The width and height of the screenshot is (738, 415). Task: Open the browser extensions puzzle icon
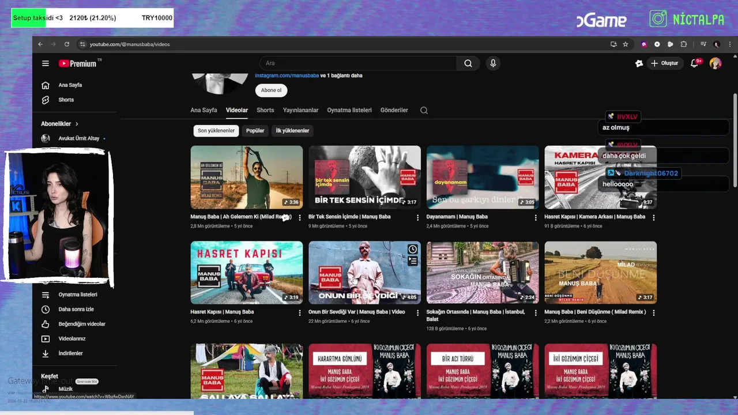coord(684,44)
